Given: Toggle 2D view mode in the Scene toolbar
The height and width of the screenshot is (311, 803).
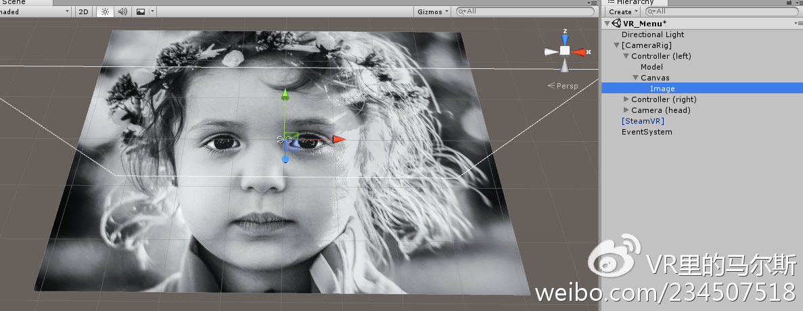Looking at the screenshot, I should click(x=83, y=11).
